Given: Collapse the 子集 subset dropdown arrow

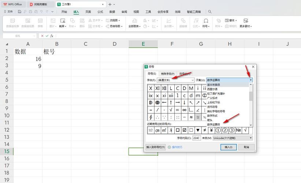Looking at the screenshot, I should pos(251,80).
